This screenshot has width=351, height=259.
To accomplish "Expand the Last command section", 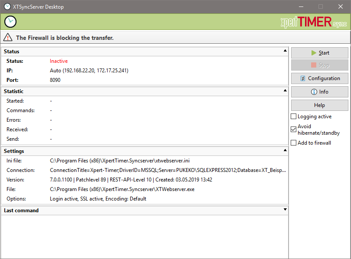I will click(x=285, y=210).
